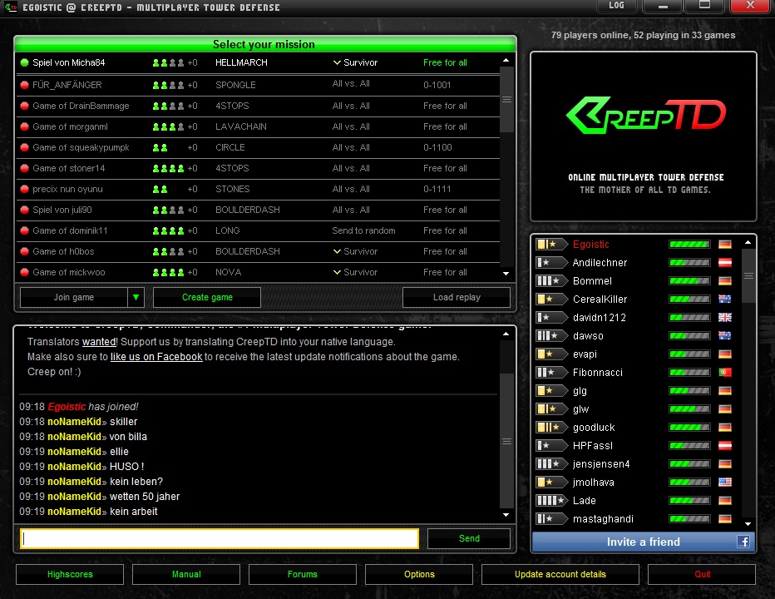Click the rank badge next to dawso
The height and width of the screenshot is (599, 775).
(551, 336)
